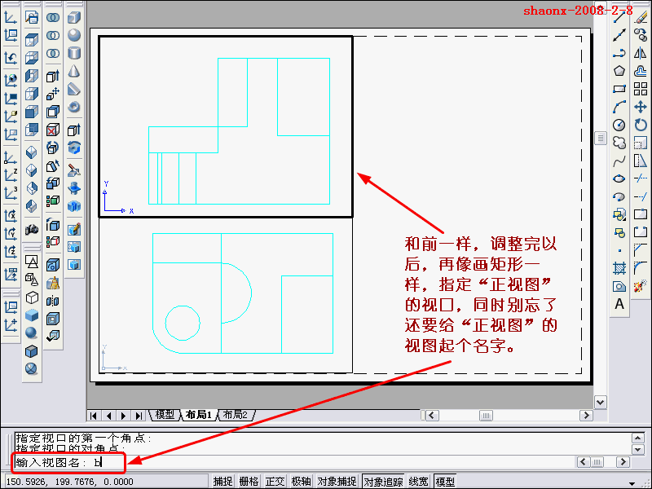652x489 pixels.
Task: Restore the previous UCS
Action: tap(11, 57)
